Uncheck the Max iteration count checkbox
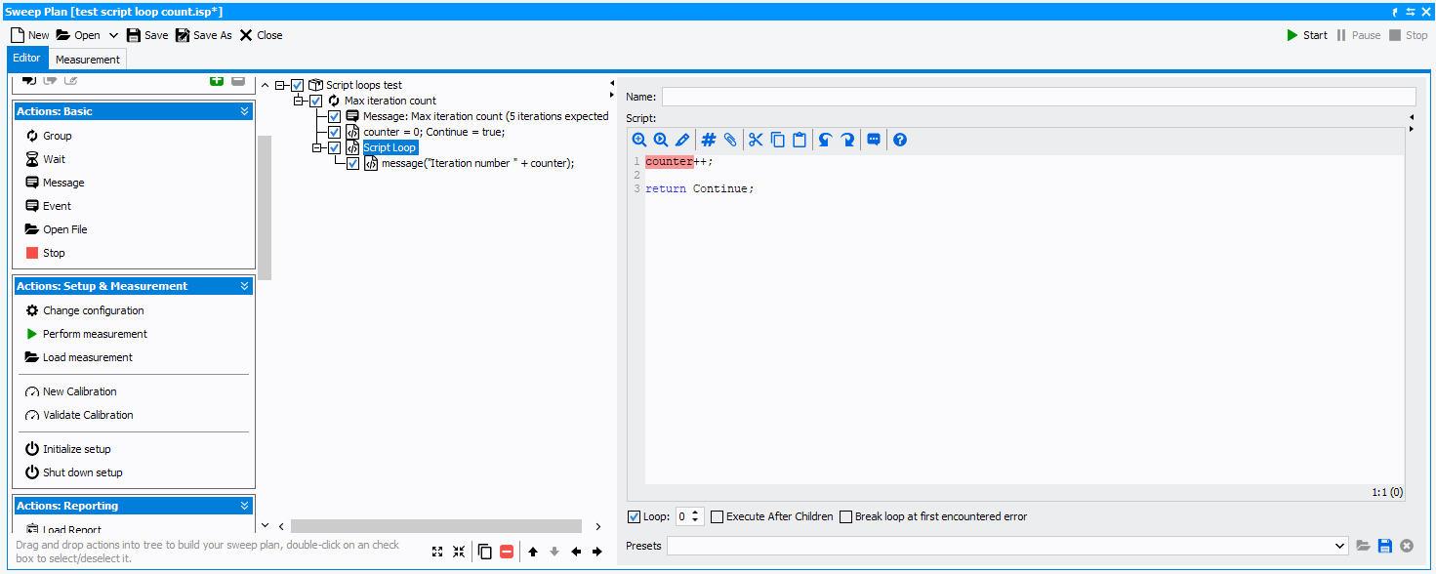This screenshot has width=1436, height=574. point(316,101)
